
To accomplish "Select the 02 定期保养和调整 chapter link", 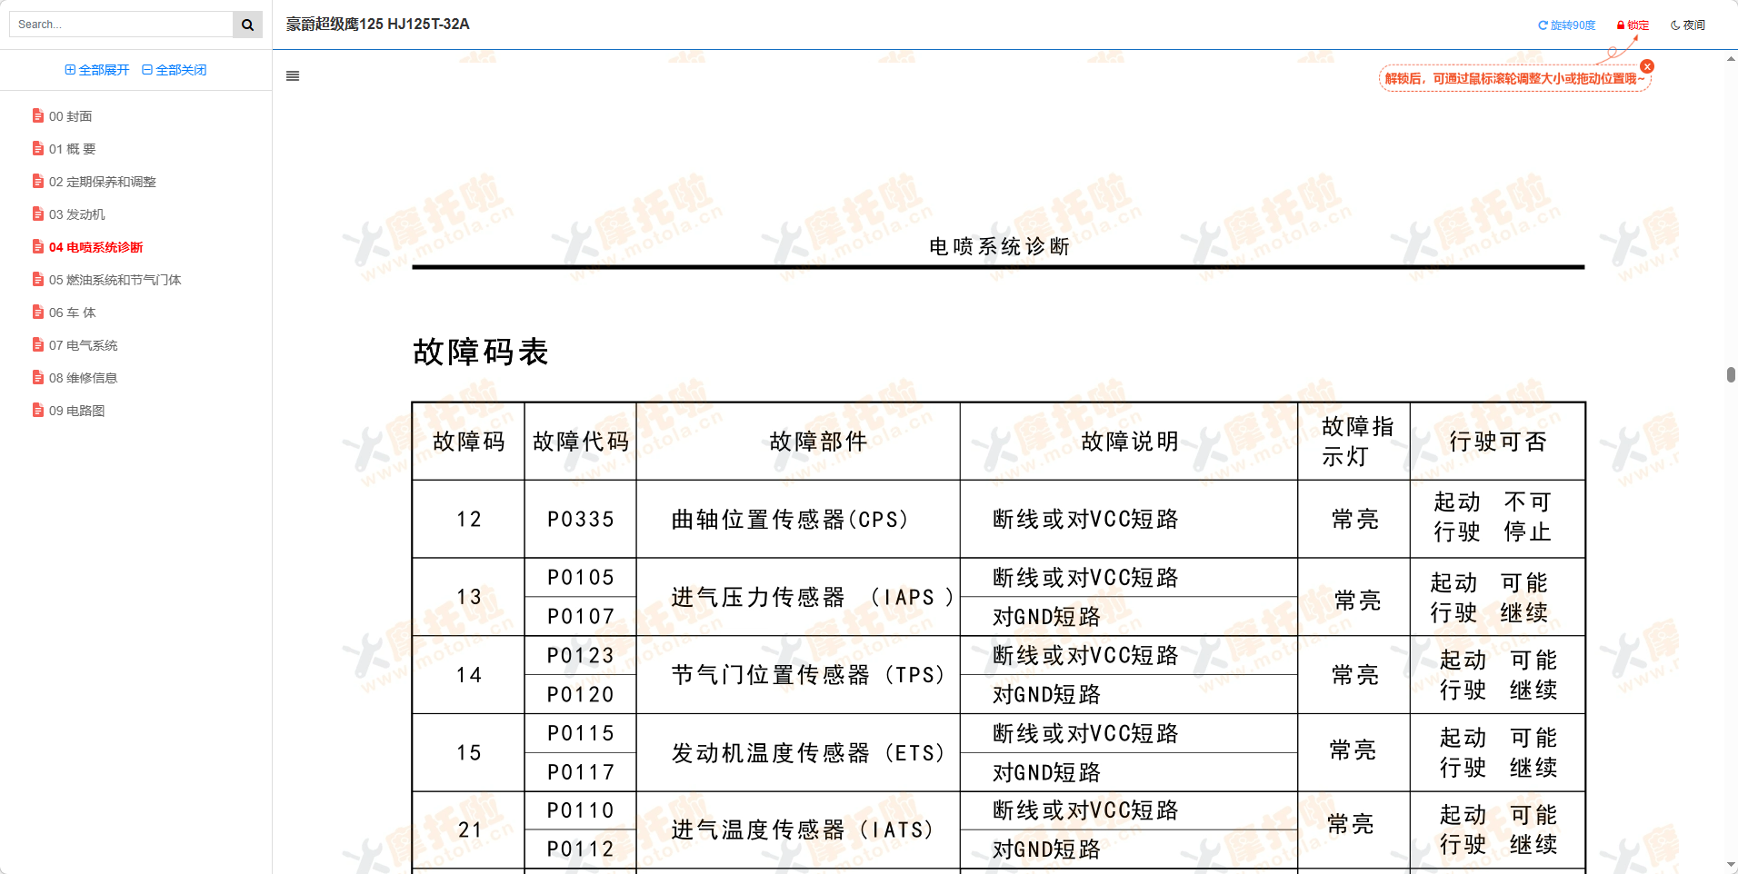I will 103,181.
